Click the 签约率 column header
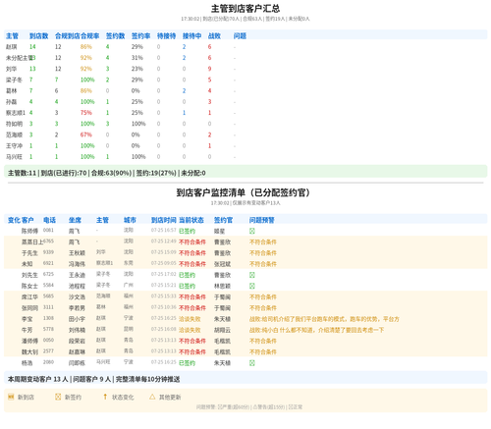 pos(141,36)
